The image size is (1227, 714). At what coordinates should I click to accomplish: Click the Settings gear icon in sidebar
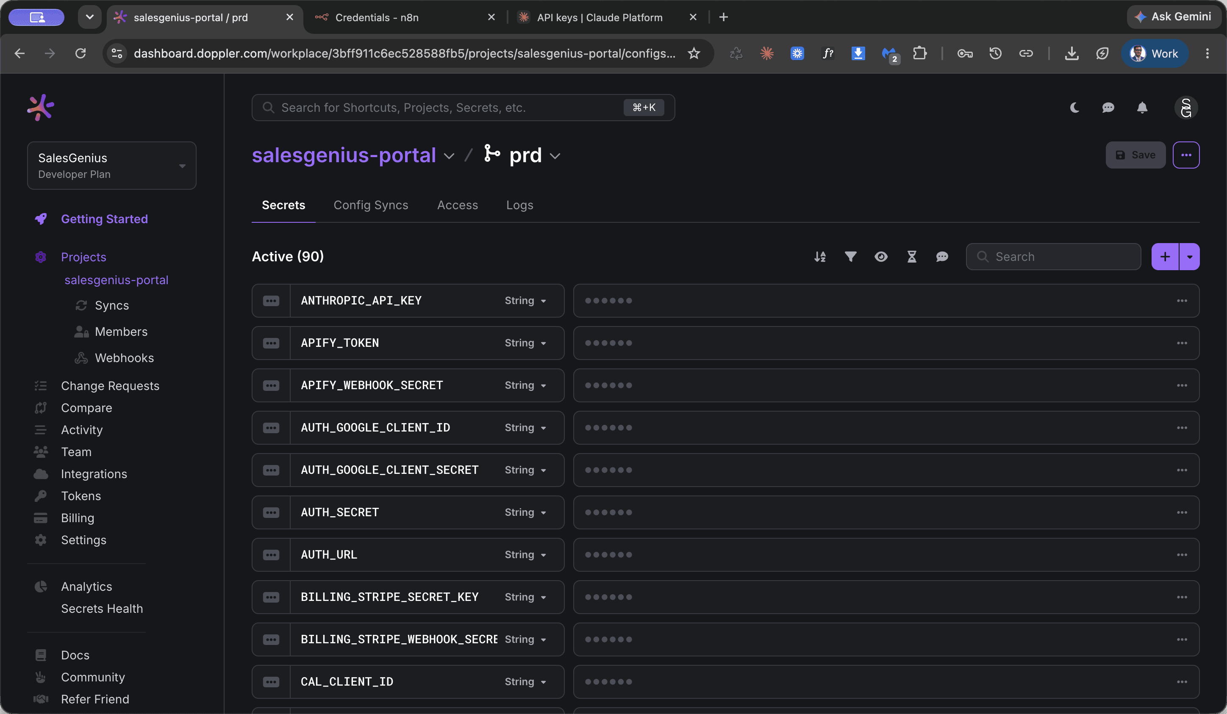coord(40,540)
